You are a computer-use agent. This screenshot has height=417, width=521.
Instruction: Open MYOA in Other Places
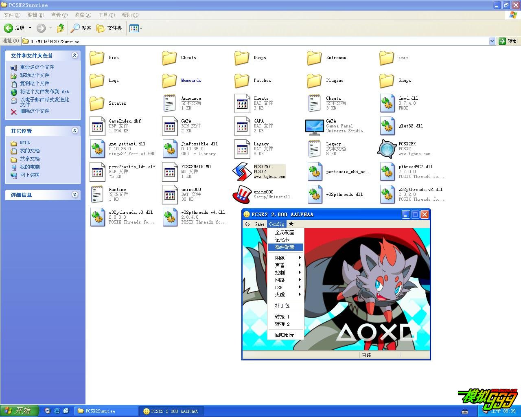[x=25, y=143]
